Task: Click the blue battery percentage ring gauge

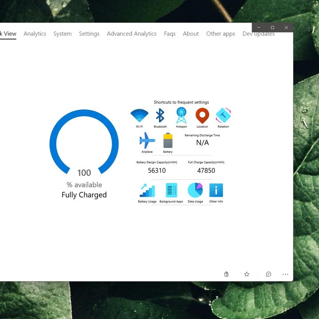Action: pyautogui.click(x=84, y=142)
